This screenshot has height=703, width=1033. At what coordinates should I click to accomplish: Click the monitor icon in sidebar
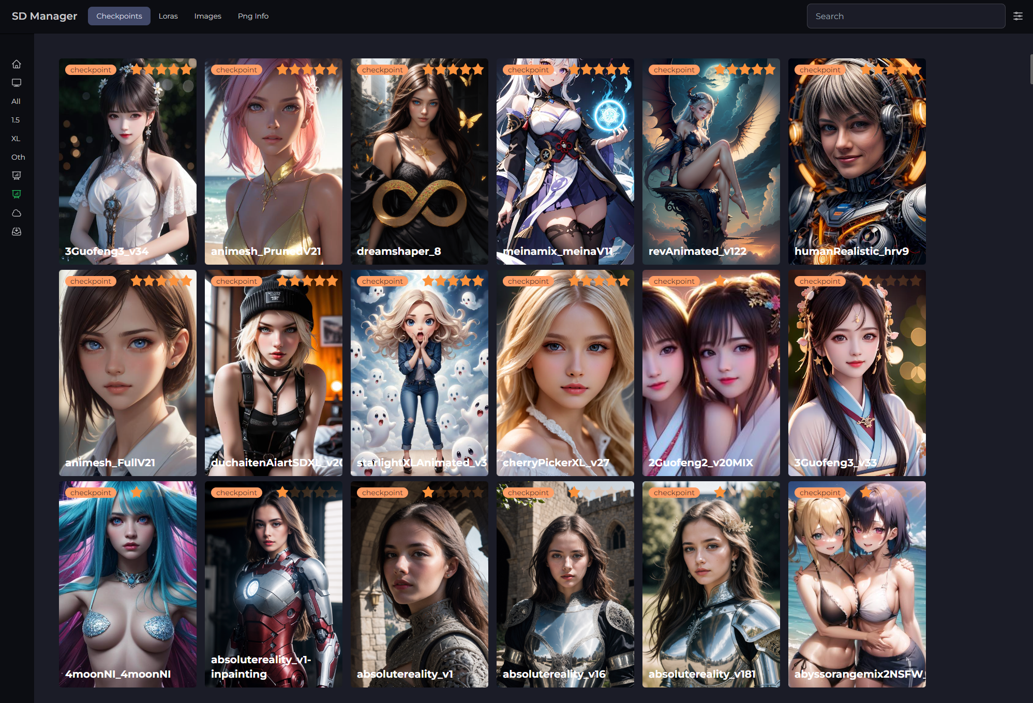pos(17,83)
